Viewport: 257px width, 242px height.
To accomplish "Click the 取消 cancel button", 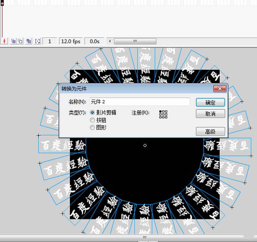I will coord(210,114).
